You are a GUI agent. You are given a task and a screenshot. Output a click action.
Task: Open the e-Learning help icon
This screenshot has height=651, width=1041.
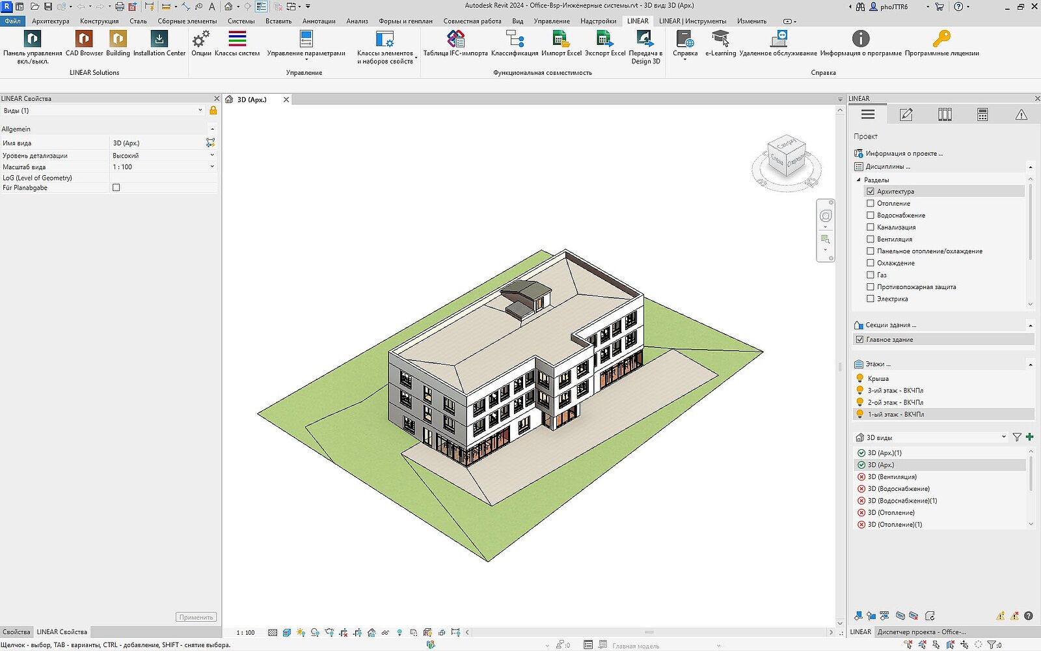click(x=720, y=40)
